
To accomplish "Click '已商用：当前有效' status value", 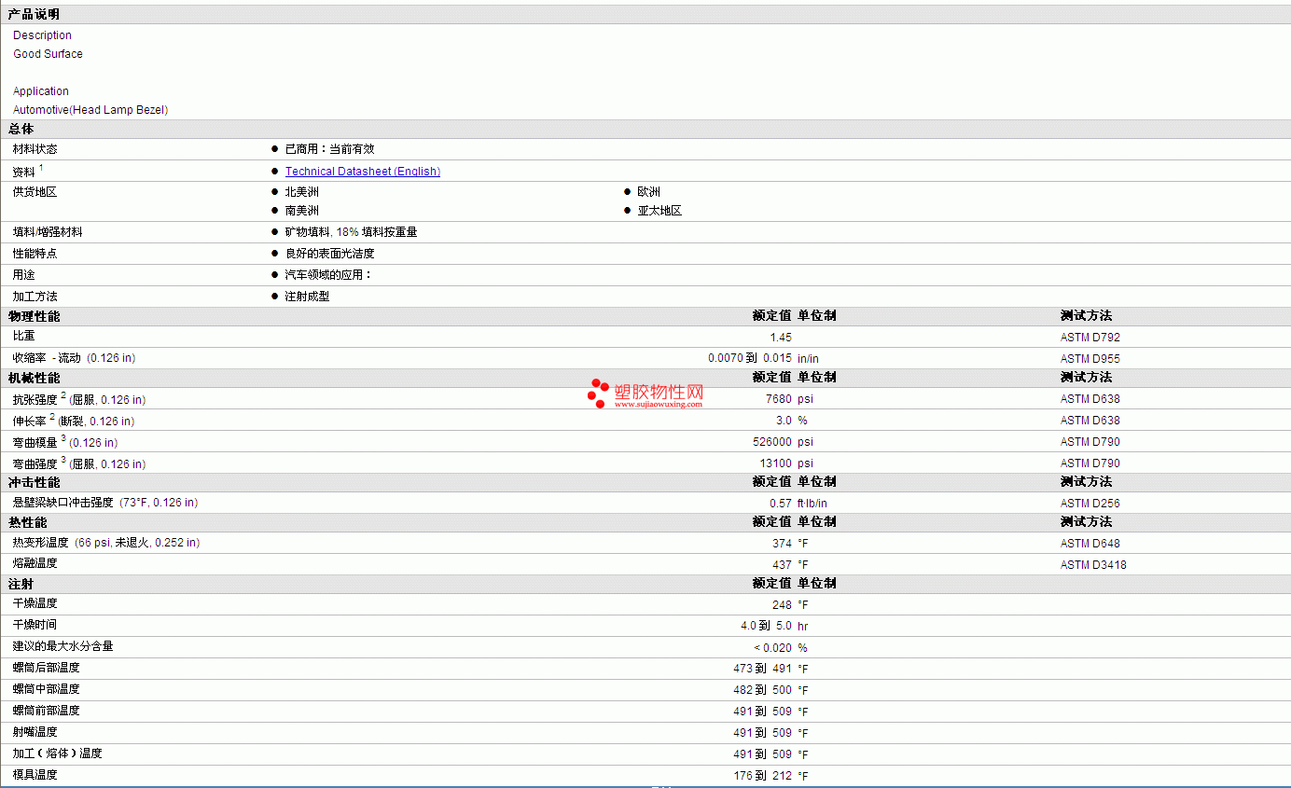I will click(x=329, y=149).
